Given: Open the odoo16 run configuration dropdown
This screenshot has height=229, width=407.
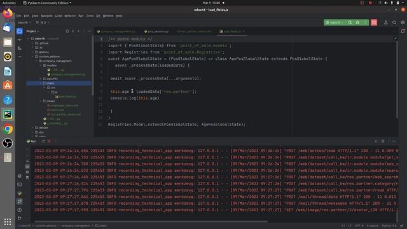Looking at the screenshot, I should pos(335,23).
